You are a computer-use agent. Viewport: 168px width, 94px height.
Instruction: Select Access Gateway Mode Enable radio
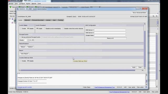[x=21, y=61]
